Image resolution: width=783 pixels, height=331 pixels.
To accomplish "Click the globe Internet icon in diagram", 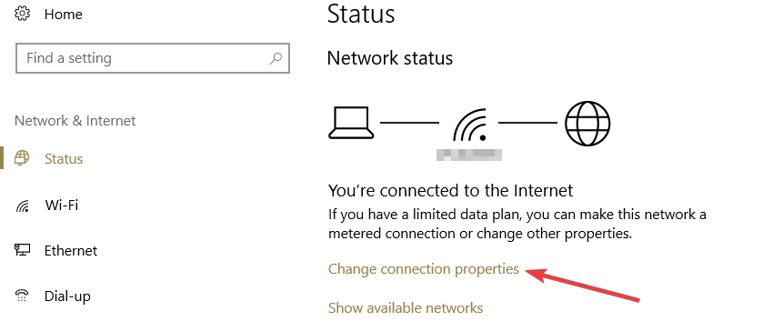I will (x=587, y=123).
